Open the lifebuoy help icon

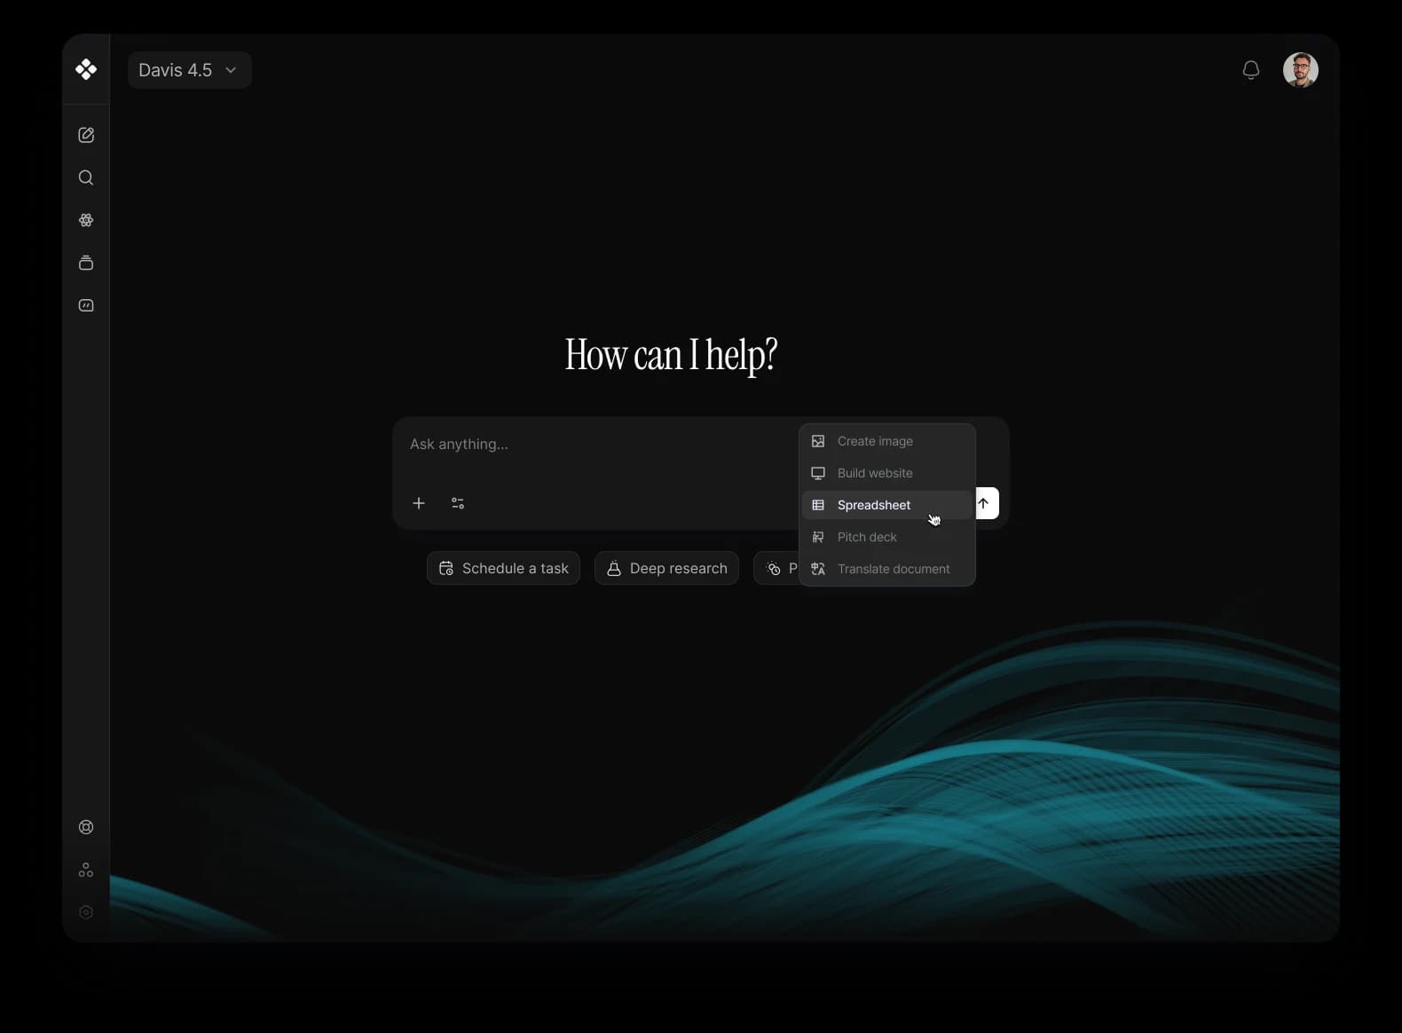pos(86,827)
